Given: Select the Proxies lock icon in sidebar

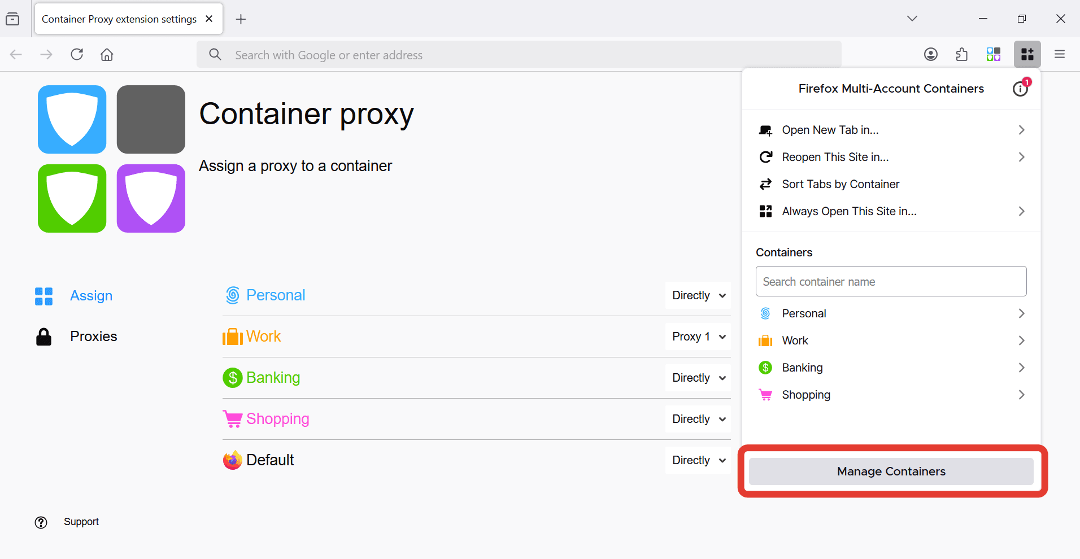Looking at the screenshot, I should (x=43, y=336).
